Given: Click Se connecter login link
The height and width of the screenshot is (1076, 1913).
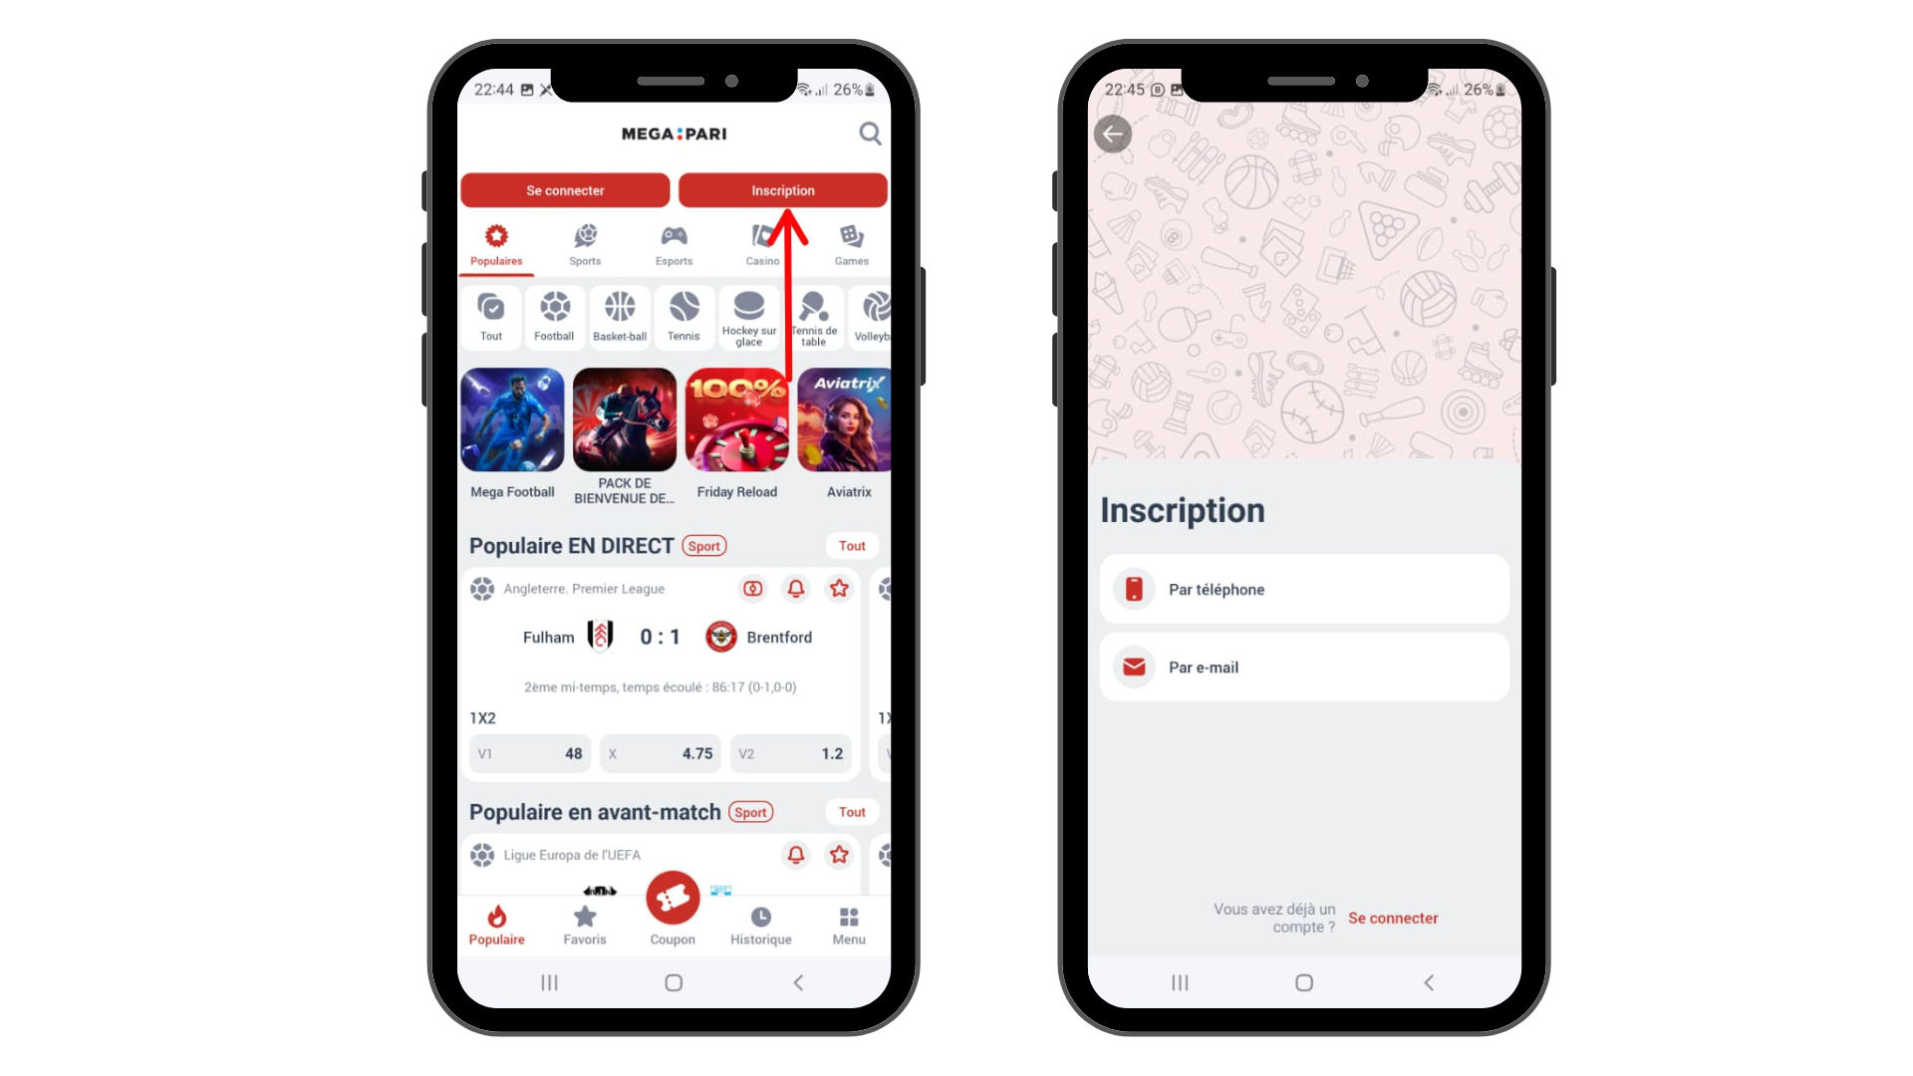Looking at the screenshot, I should pos(1394,917).
